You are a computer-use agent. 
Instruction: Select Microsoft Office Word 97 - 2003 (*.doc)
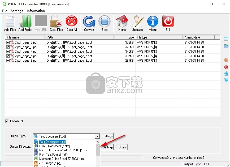[x=64, y=150]
